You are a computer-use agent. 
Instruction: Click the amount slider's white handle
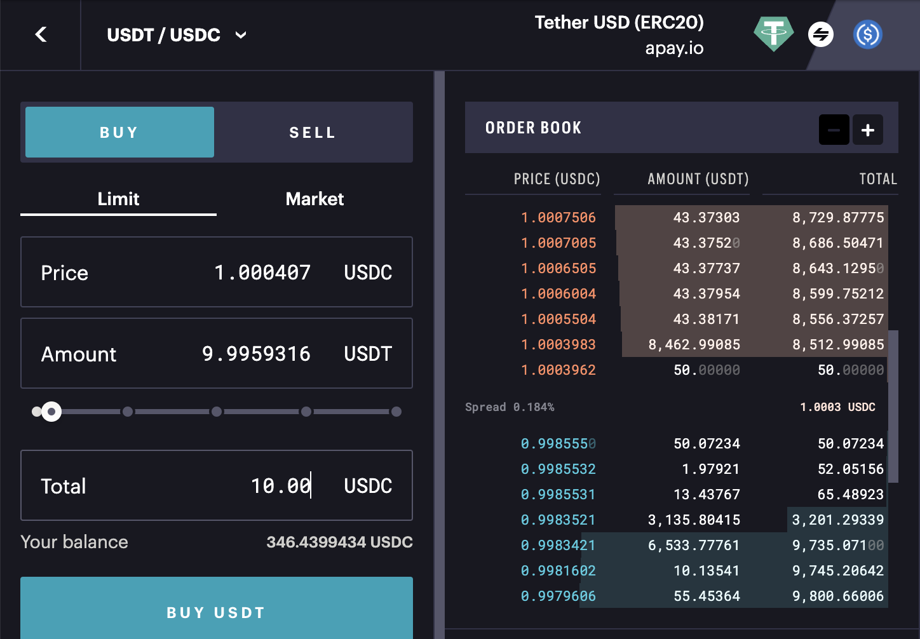point(51,412)
